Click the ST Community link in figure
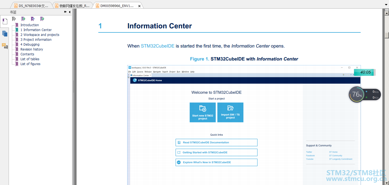This screenshot has height=185, width=389. 336,156
